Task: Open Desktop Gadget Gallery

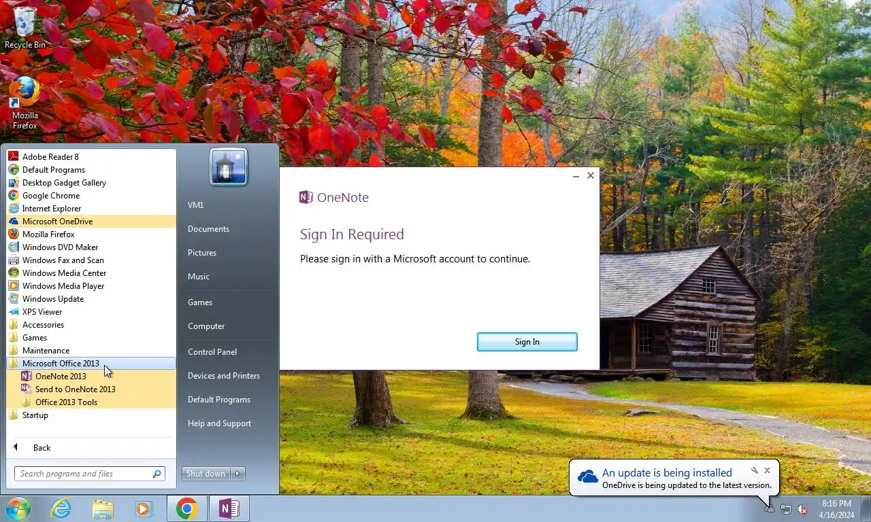Action: click(x=91, y=182)
